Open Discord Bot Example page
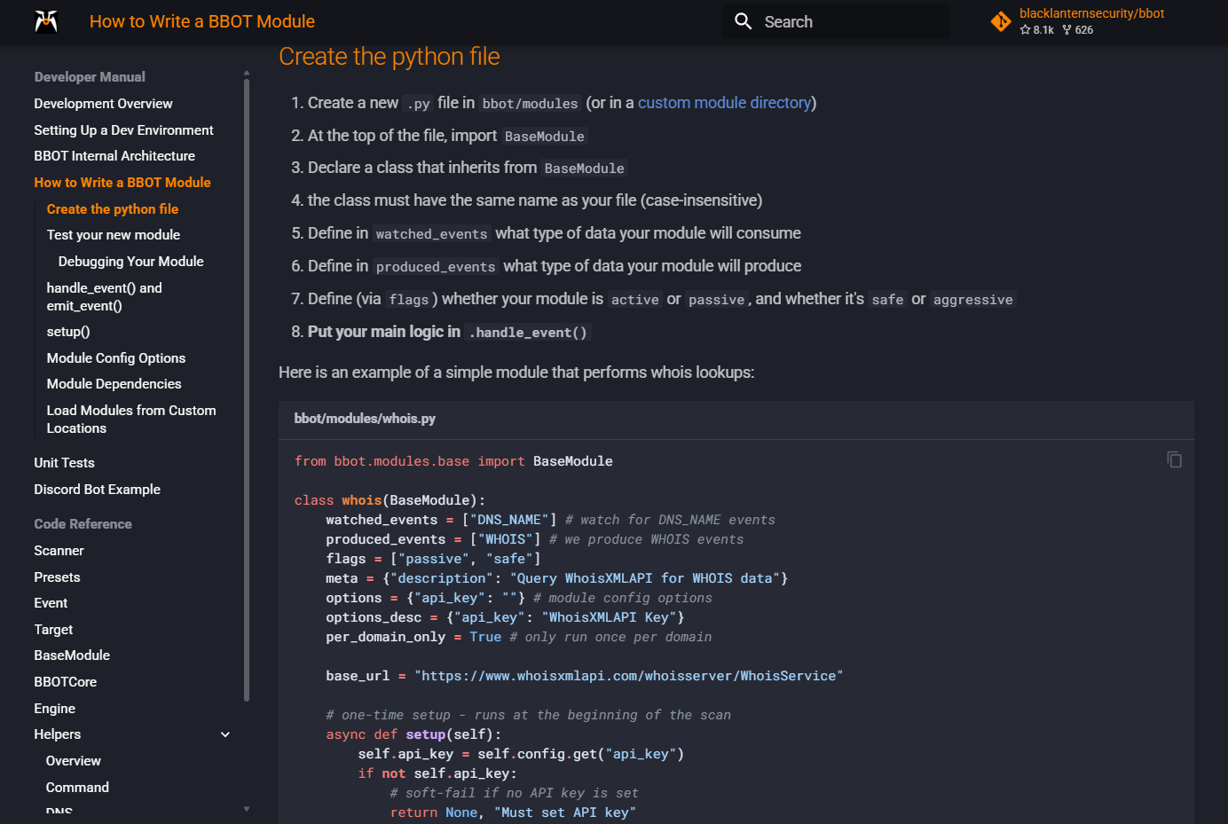This screenshot has height=824, width=1228. (x=98, y=490)
